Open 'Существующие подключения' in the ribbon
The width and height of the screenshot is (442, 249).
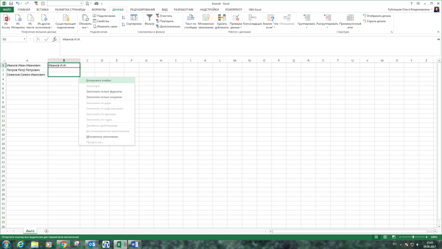(66, 21)
